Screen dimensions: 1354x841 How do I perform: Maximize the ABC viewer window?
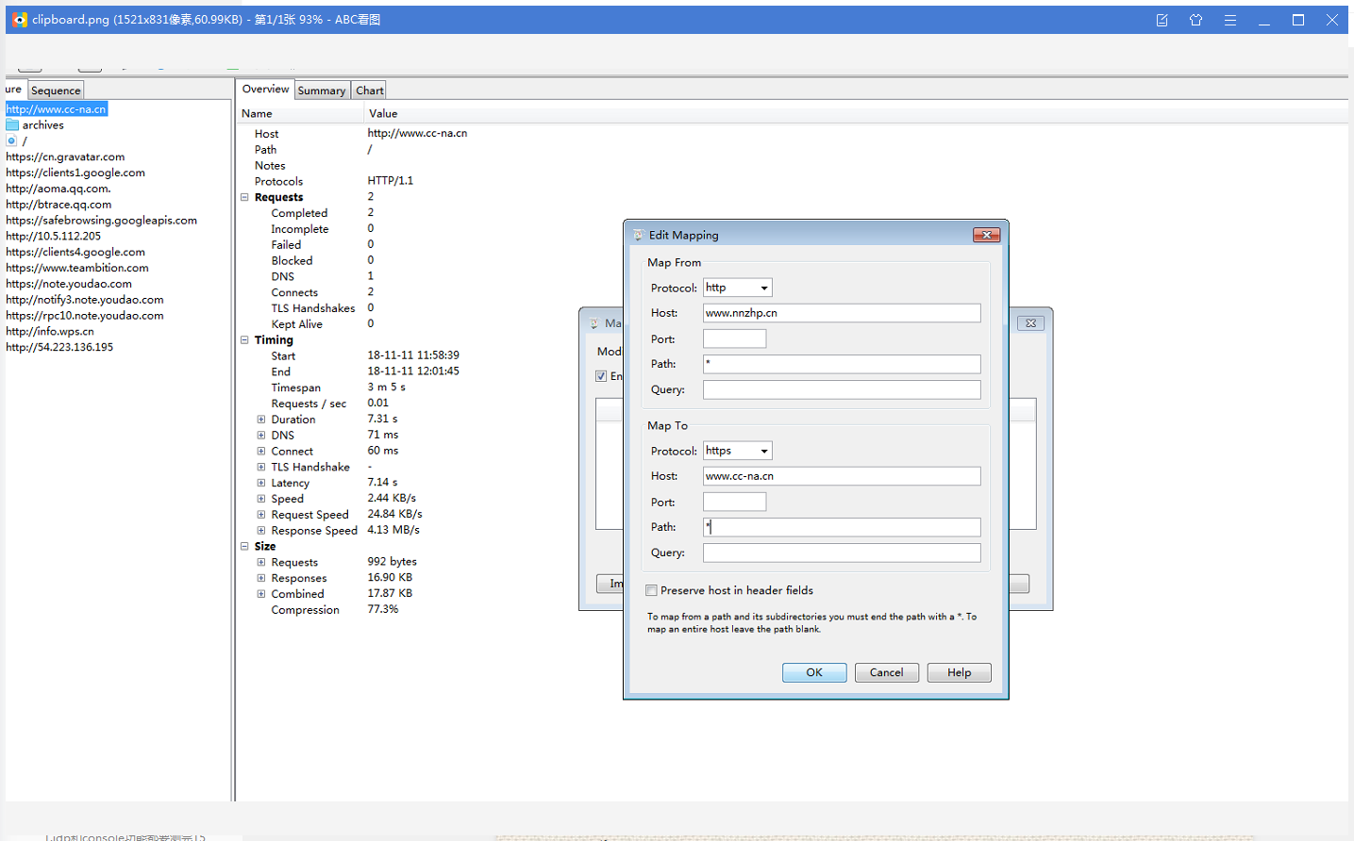tap(1297, 20)
